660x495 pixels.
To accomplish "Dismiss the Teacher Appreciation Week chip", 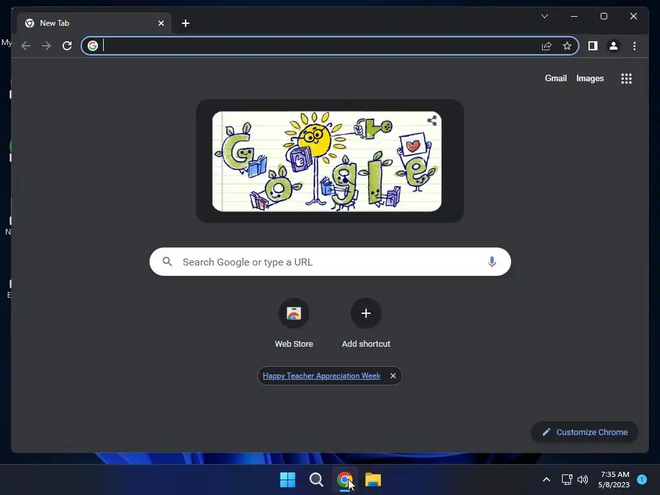I will pos(393,376).
